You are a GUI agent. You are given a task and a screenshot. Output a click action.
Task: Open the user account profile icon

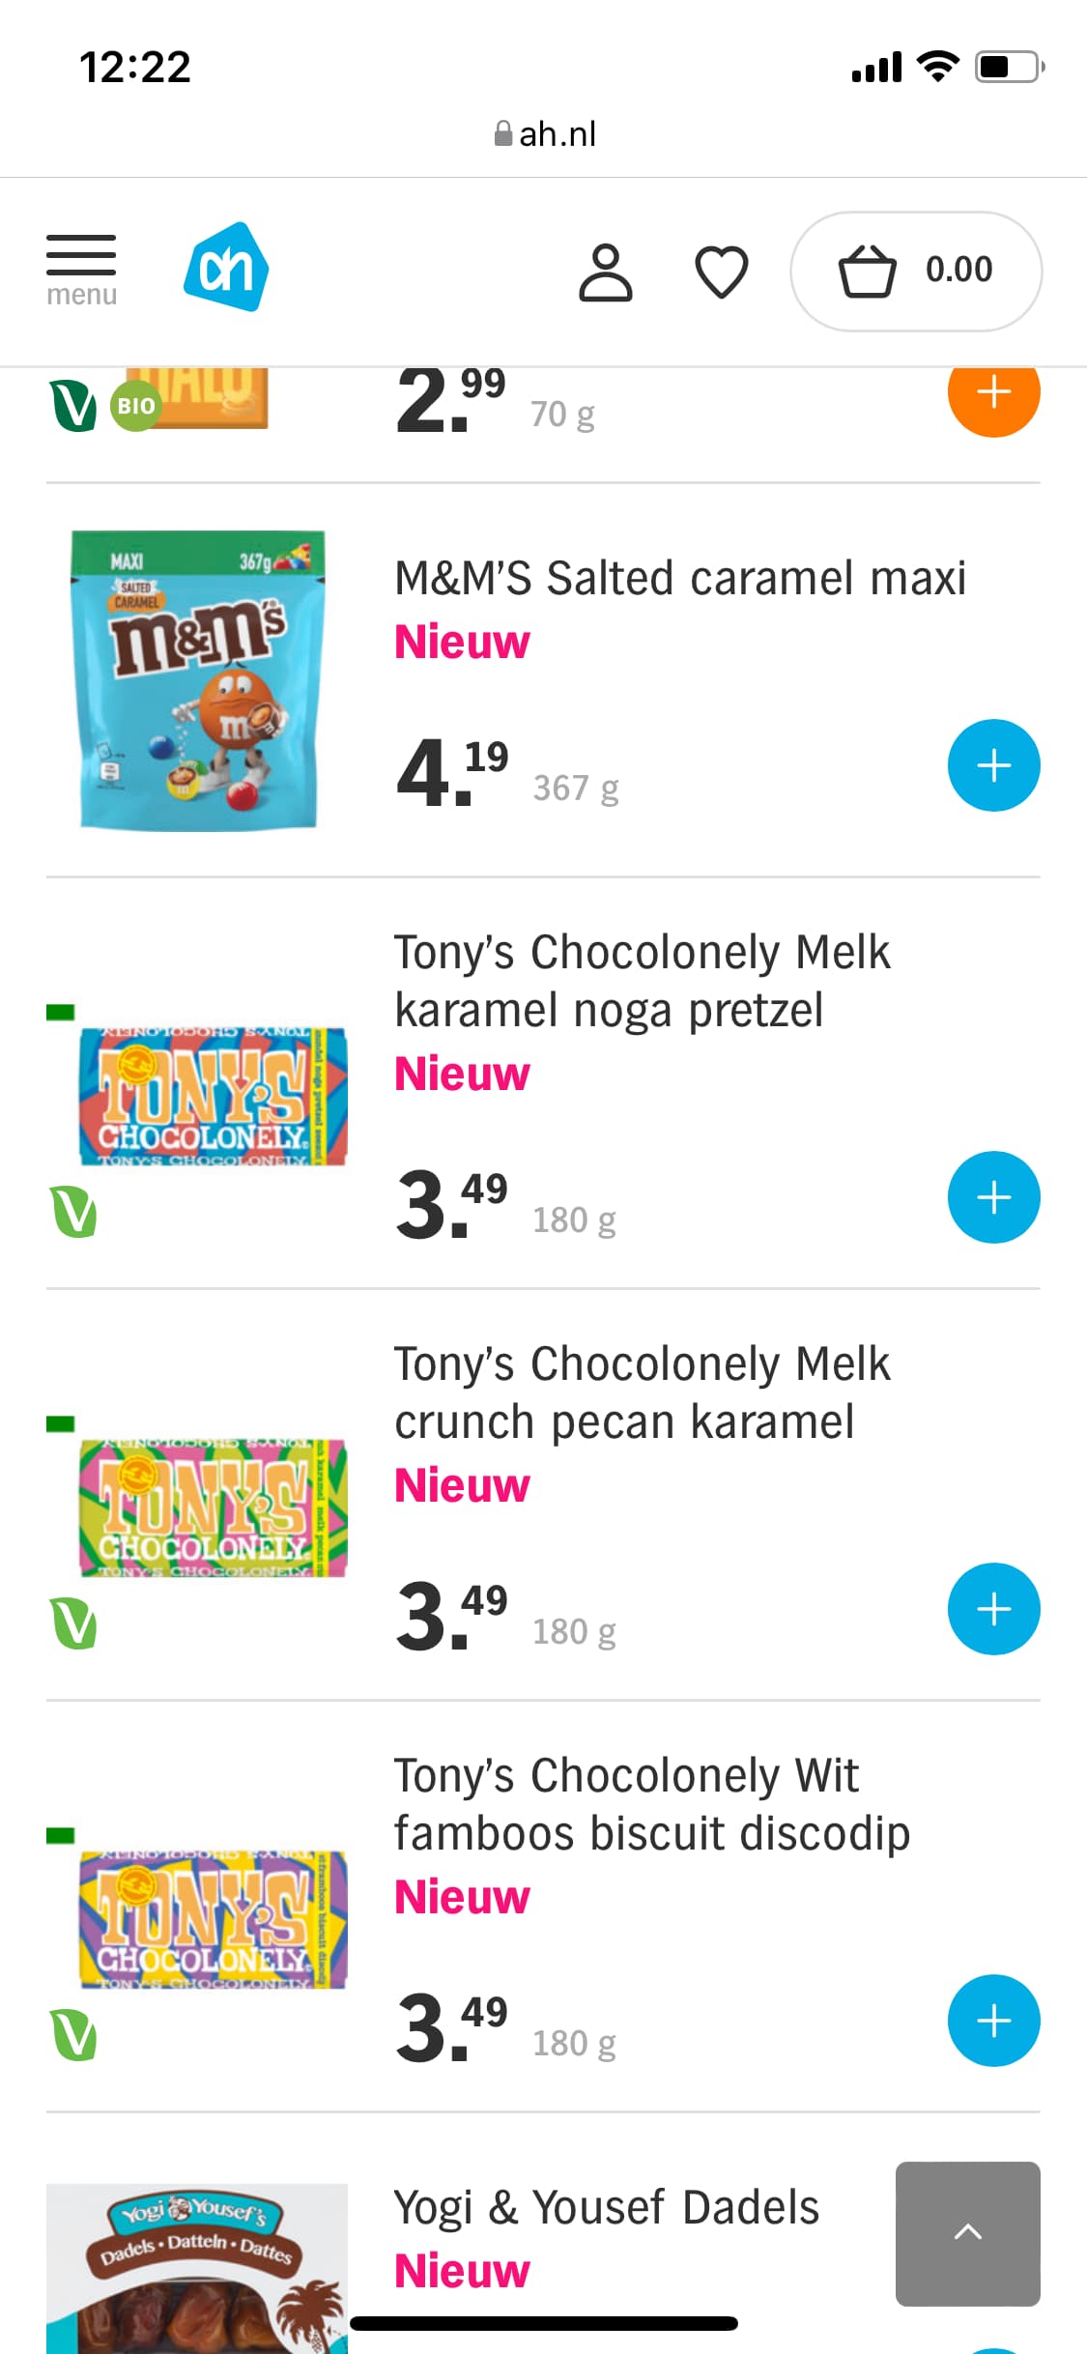point(606,272)
